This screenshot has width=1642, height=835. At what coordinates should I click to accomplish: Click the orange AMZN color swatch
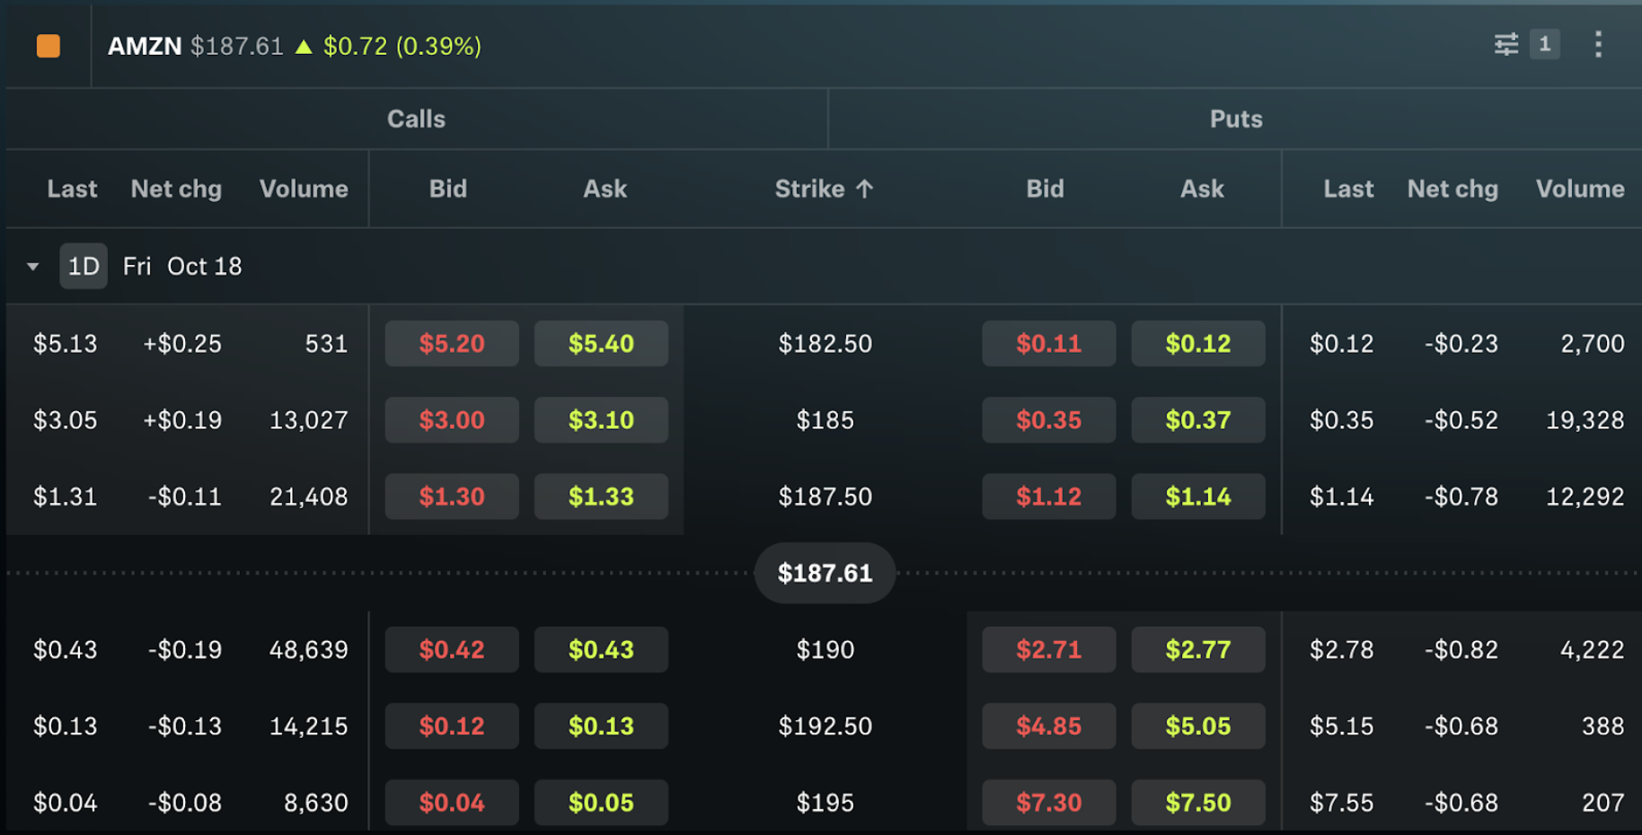point(49,46)
